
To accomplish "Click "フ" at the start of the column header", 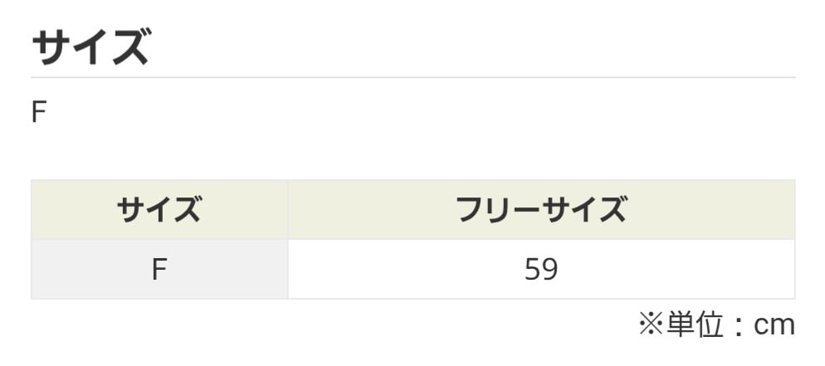I will [471, 210].
